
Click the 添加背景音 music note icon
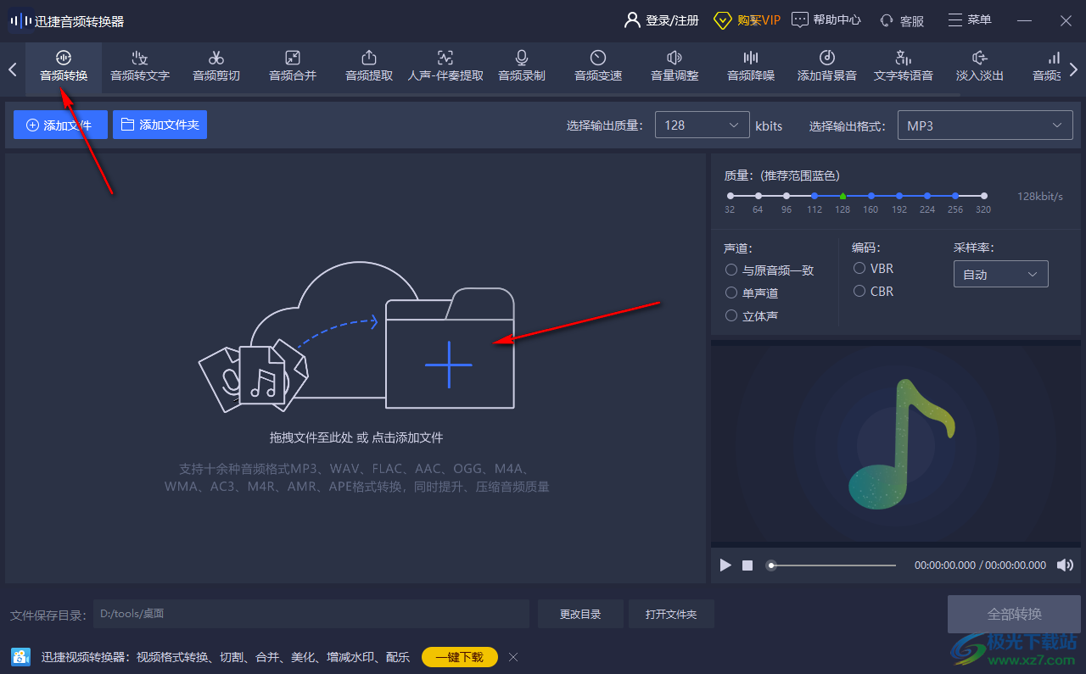pyautogui.click(x=827, y=58)
